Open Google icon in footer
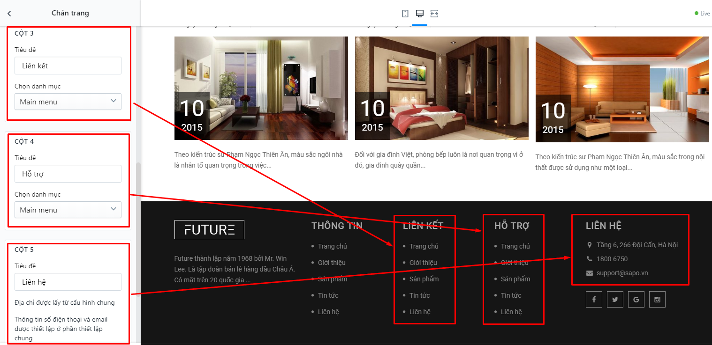The width and height of the screenshot is (712, 345). tap(636, 300)
